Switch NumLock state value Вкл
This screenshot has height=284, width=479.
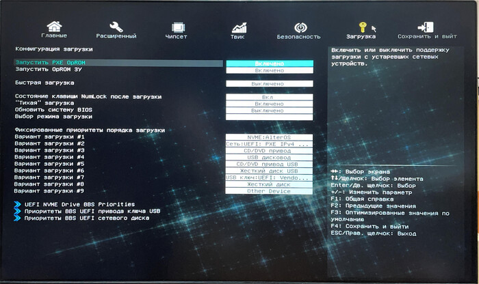pos(269,97)
